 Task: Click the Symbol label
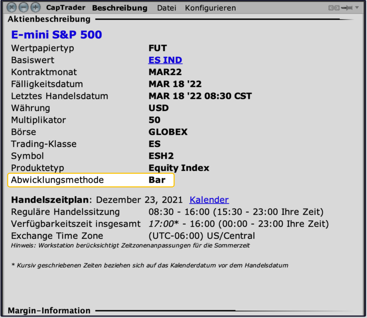(27, 156)
